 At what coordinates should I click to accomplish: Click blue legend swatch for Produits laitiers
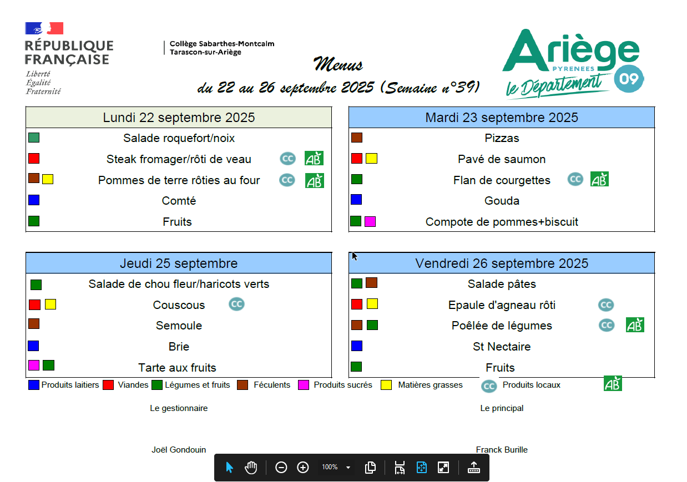tap(34, 385)
